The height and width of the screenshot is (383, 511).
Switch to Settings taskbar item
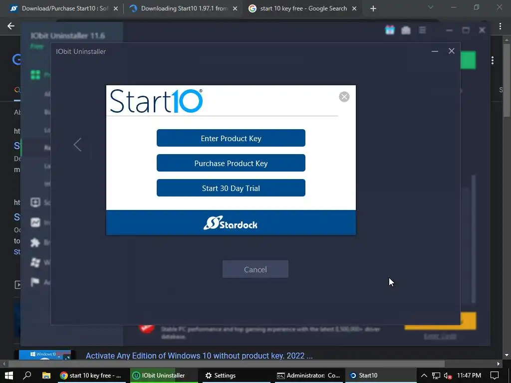[237, 376]
